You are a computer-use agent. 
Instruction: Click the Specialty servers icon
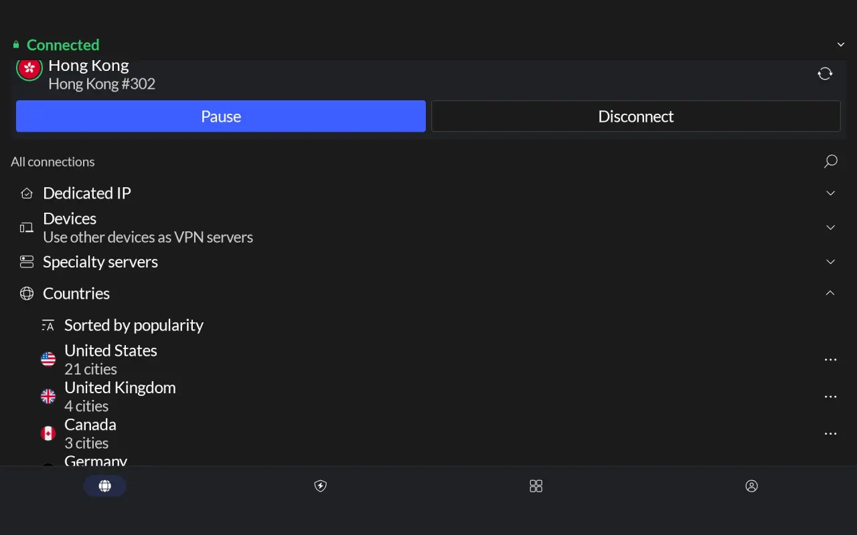pos(27,261)
